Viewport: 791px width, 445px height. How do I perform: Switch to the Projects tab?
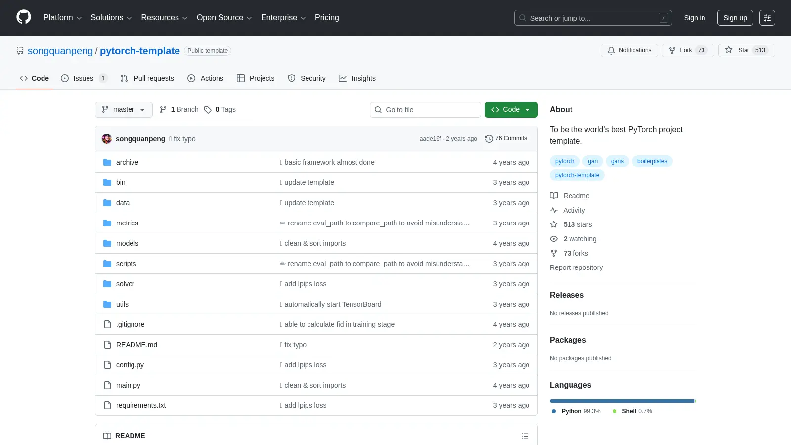tap(256, 78)
